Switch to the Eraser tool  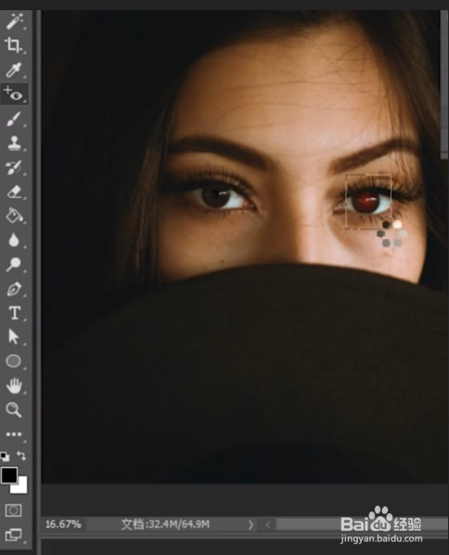pyautogui.click(x=14, y=192)
